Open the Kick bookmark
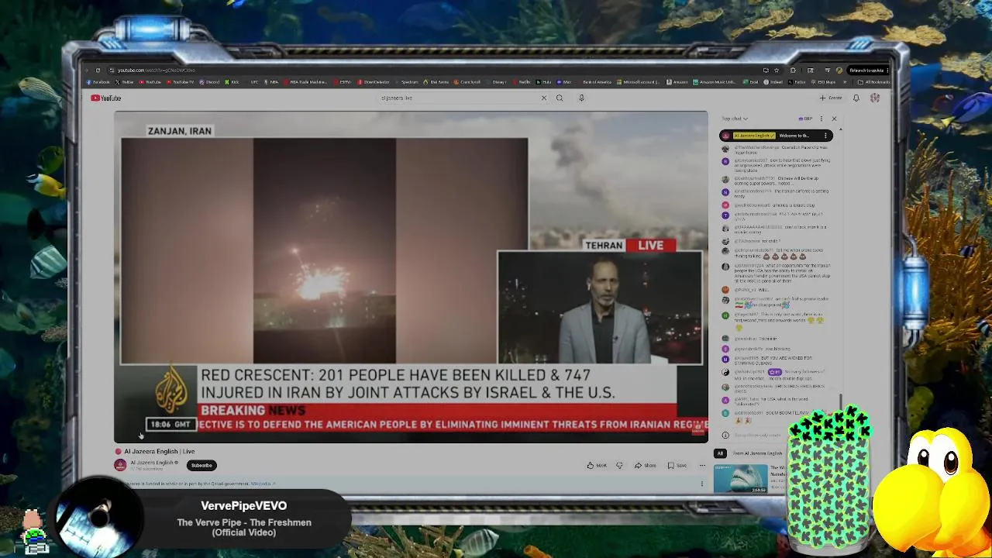The width and height of the screenshot is (992, 558). coord(232,82)
